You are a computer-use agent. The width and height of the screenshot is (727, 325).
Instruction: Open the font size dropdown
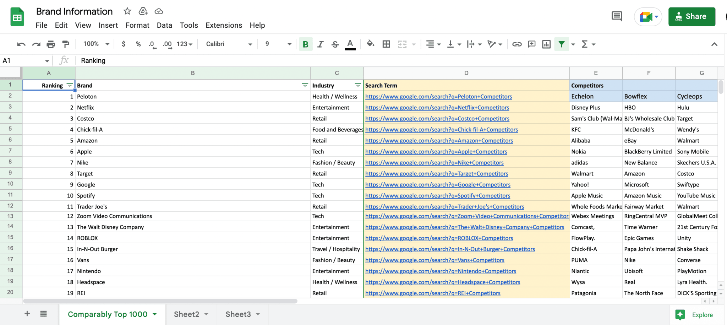tap(278, 44)
